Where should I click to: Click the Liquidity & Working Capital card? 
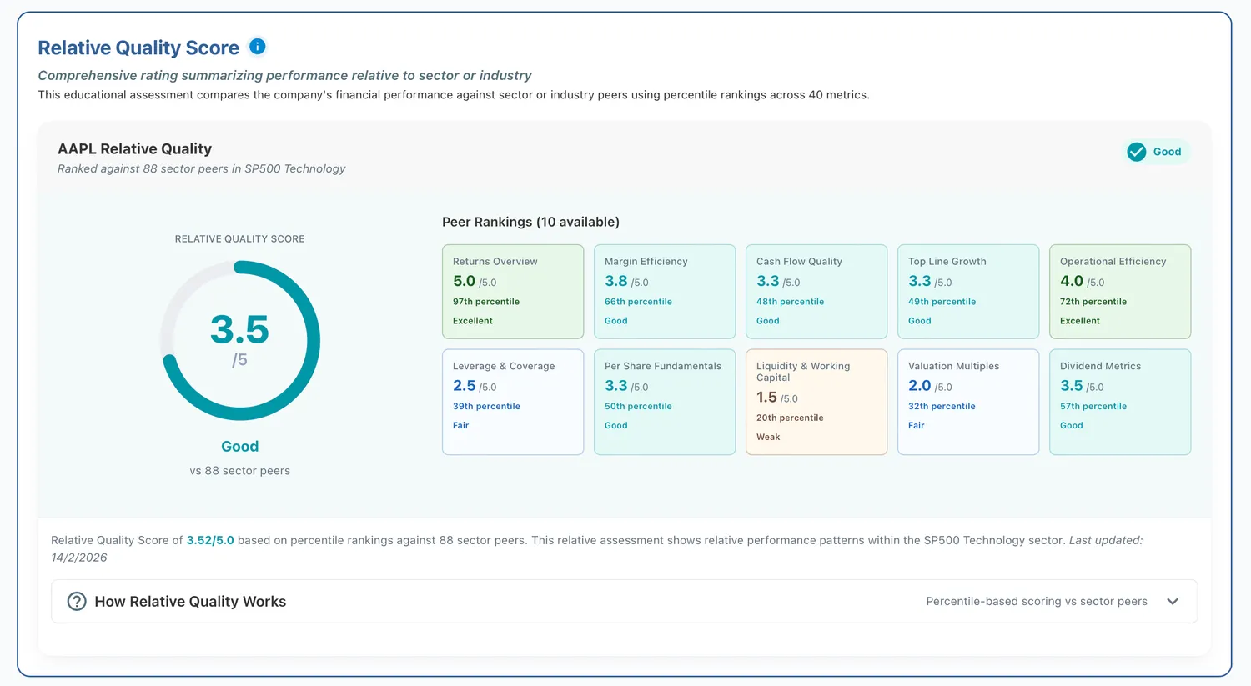point(816,402)
